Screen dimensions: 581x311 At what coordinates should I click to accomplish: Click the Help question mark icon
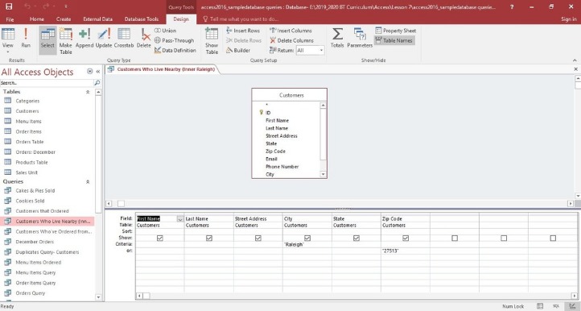click(x=512, y=6)
